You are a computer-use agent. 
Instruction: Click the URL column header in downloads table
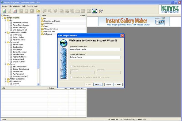click(24, 88)
